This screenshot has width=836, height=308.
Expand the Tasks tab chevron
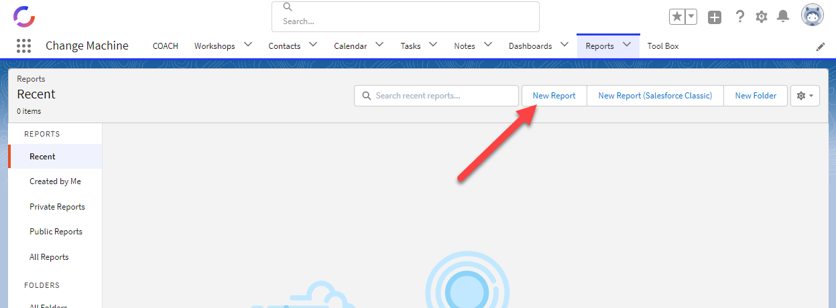click(x=433, y=45)
